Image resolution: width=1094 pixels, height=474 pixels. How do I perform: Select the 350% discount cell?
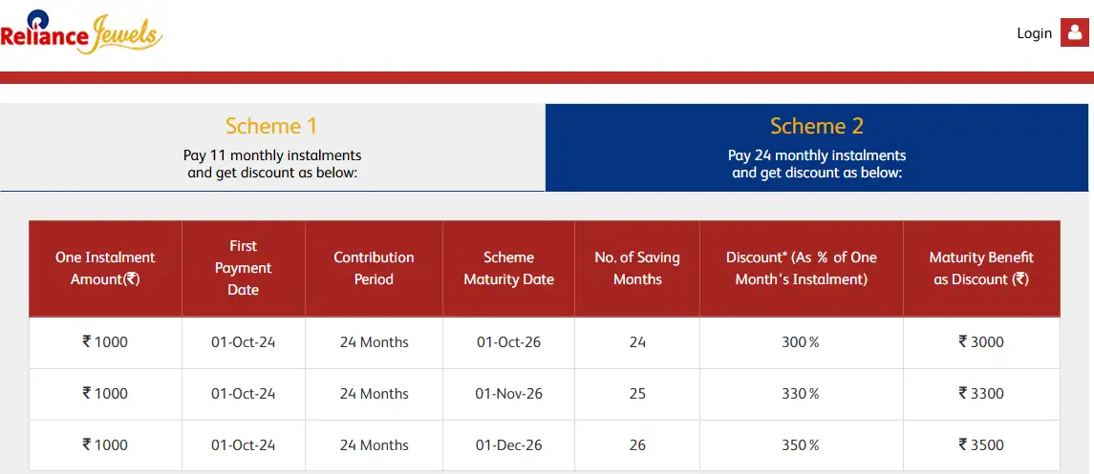click(x=801, y=445)
